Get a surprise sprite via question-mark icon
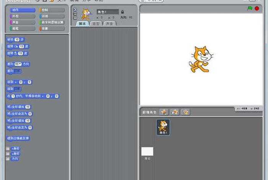 click(185, 112)
